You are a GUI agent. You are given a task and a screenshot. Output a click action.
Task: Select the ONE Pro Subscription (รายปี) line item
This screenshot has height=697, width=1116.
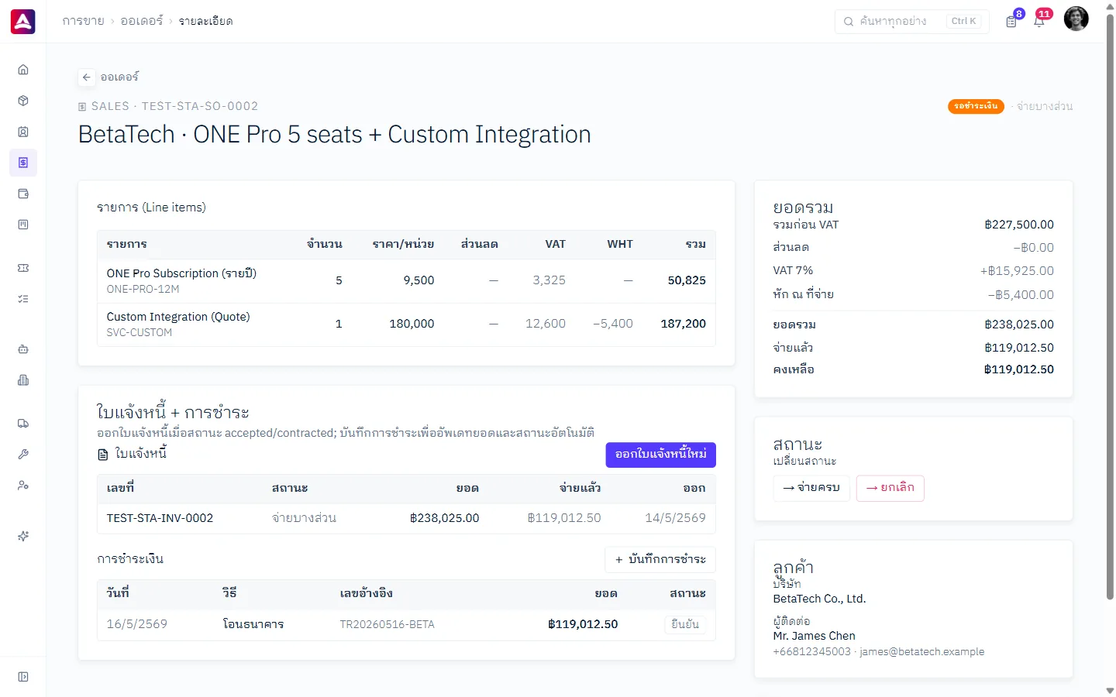point(406,280)
